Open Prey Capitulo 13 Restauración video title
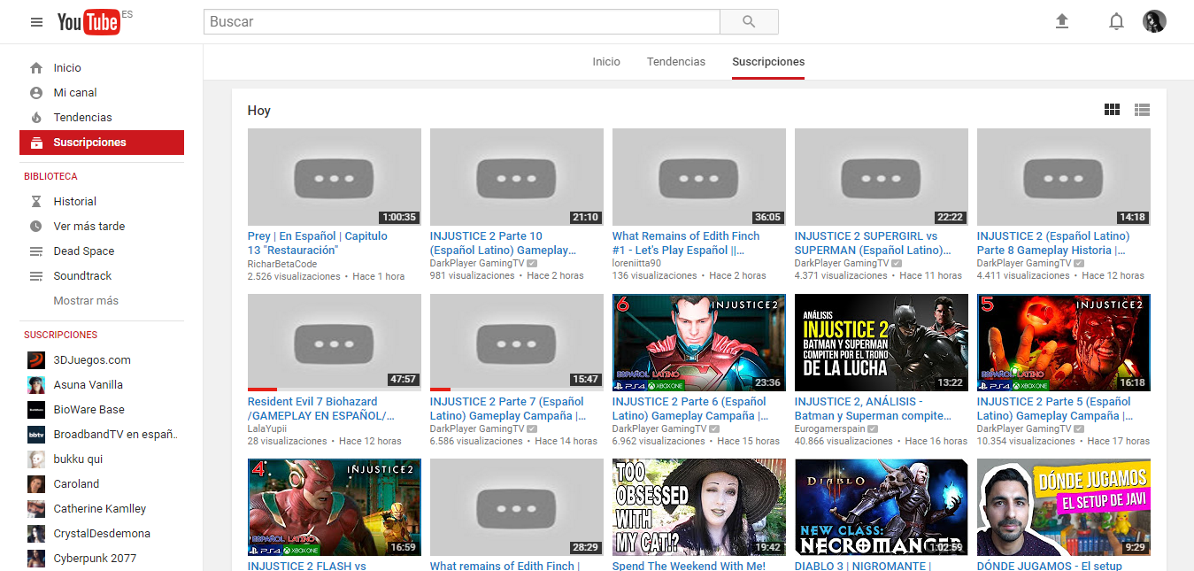The image size is (1194, 571). pos(318,243)
